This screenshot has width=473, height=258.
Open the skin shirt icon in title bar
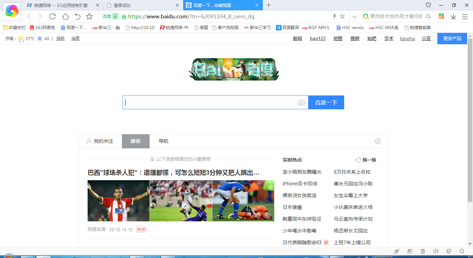[x=428, y=5]
